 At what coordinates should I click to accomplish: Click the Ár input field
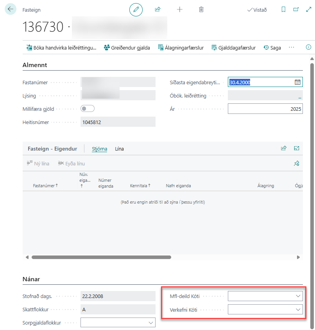265,108
